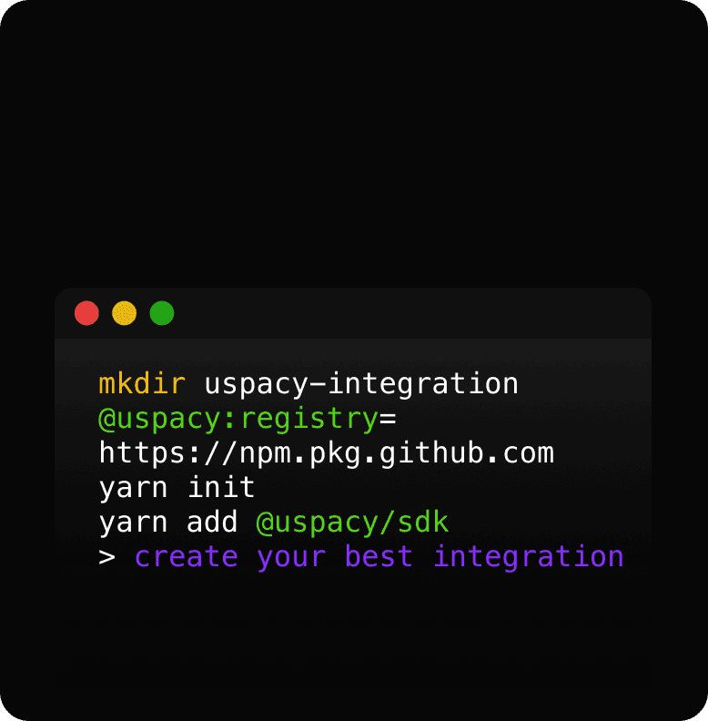Click the yarn add command text
This screenshot has width=708, height=721.
click(168, 523)
